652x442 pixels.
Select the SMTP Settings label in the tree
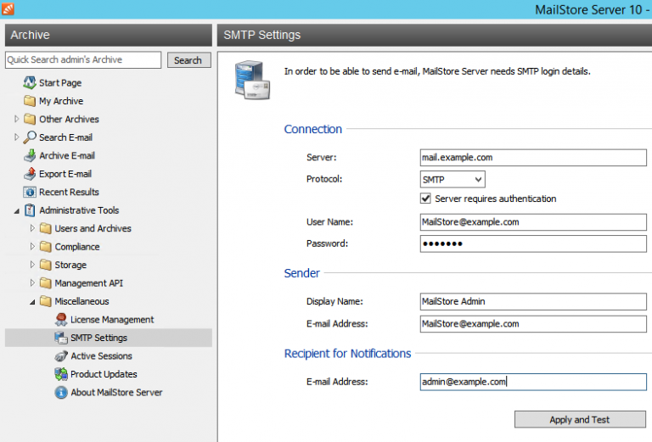[99, 338]
